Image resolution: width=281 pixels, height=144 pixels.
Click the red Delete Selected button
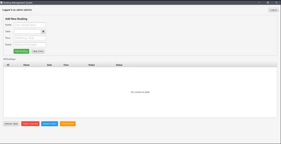30,124
